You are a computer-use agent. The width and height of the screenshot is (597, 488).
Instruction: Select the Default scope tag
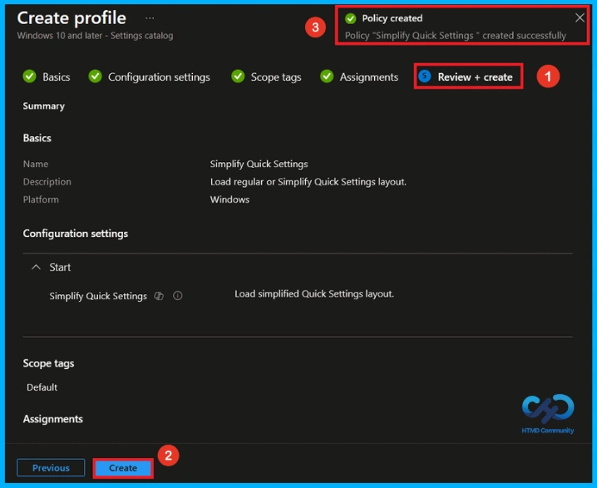coord(42,387)
